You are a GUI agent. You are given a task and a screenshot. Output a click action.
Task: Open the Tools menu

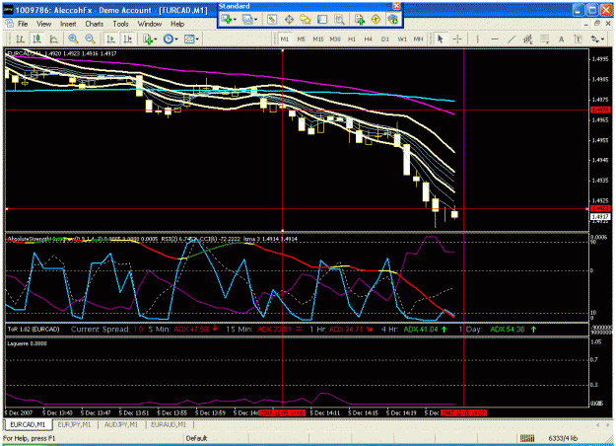click(x=120, y=24)
